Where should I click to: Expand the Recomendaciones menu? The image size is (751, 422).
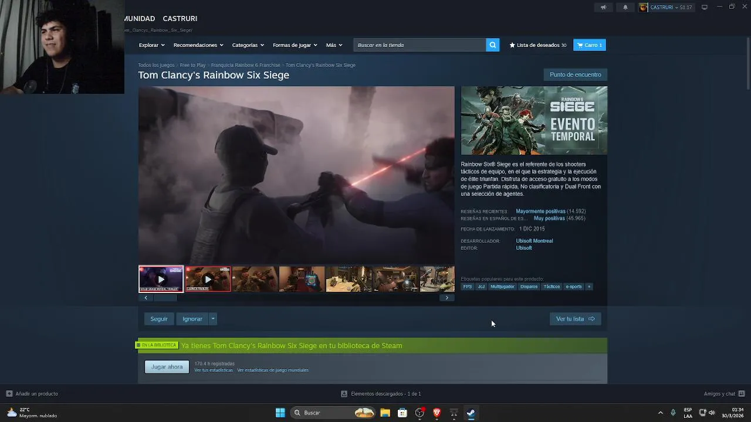(198, 45)
